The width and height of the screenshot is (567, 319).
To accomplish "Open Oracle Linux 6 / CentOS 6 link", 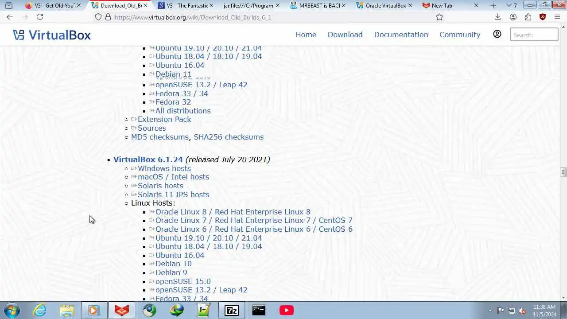I will (254, 229).
